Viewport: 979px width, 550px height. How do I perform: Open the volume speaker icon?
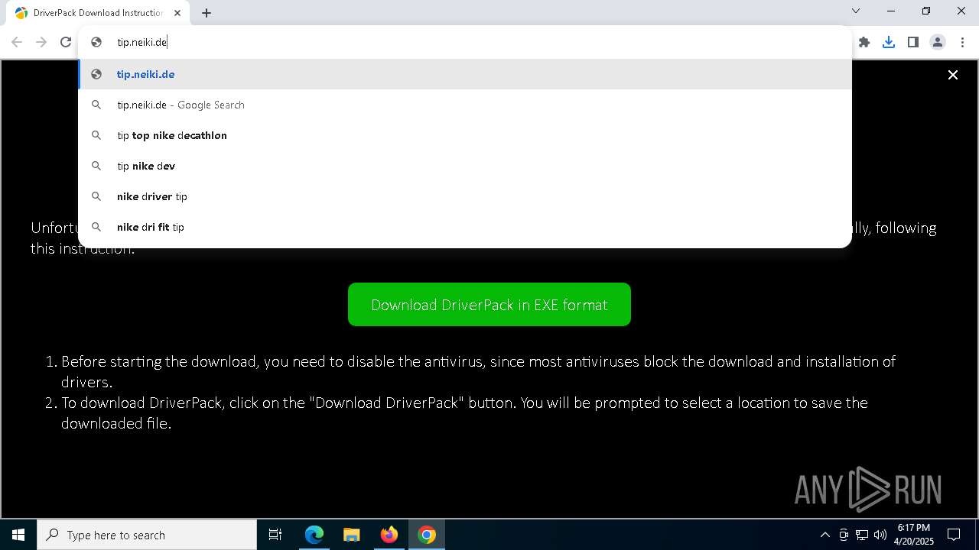pos(880,535)
